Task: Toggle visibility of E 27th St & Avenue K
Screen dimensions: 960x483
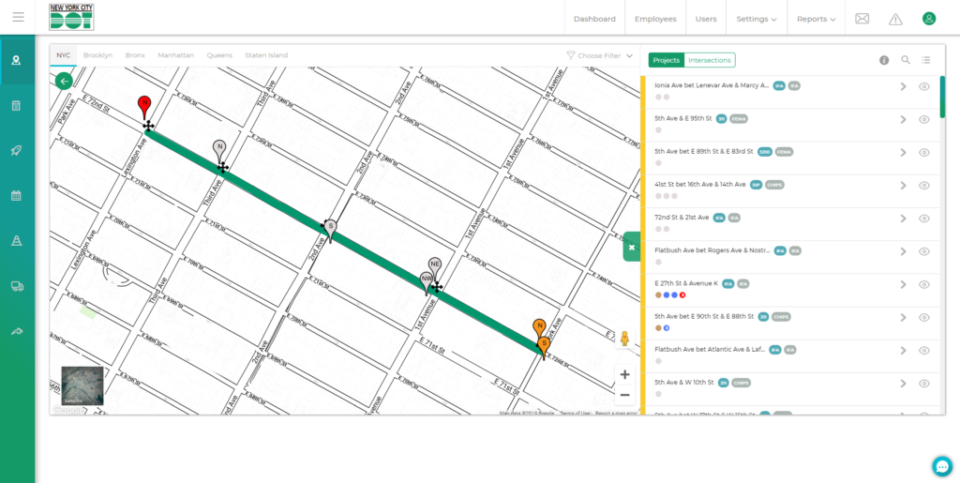Action: click(923, 284)
